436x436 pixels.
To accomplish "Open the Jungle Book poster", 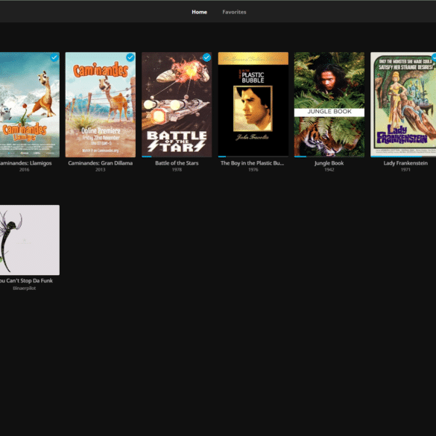I will point(329,104).
